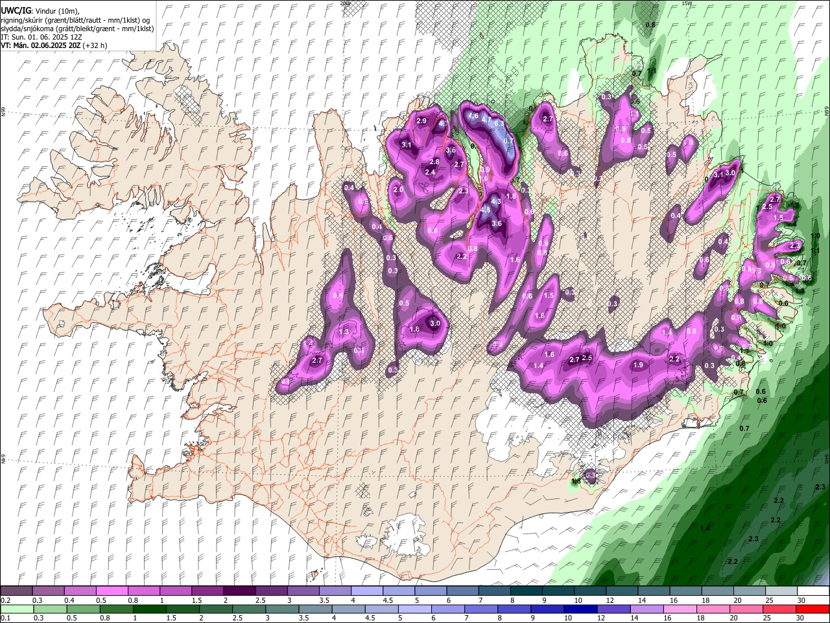Click the '12' label on the snow scale
This screenshot has width=830, height=623.
(x=610, y=600)
